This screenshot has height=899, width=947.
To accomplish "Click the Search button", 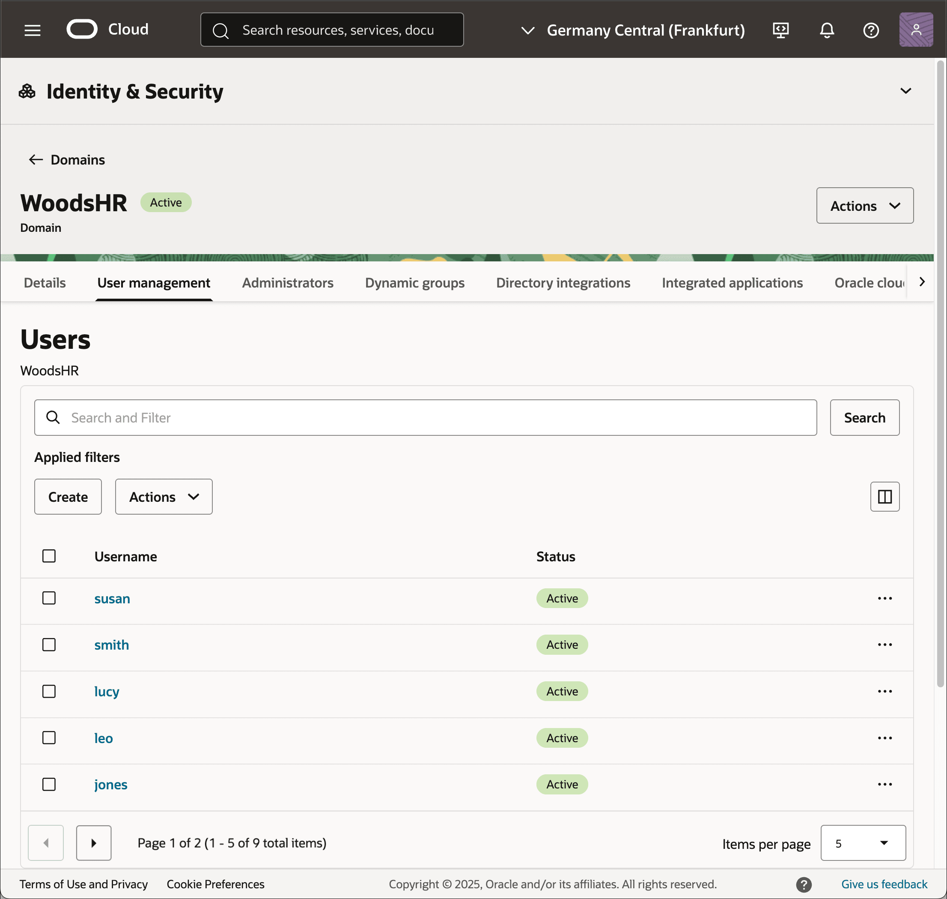I will pyautogui.click(x=864, y=417).
